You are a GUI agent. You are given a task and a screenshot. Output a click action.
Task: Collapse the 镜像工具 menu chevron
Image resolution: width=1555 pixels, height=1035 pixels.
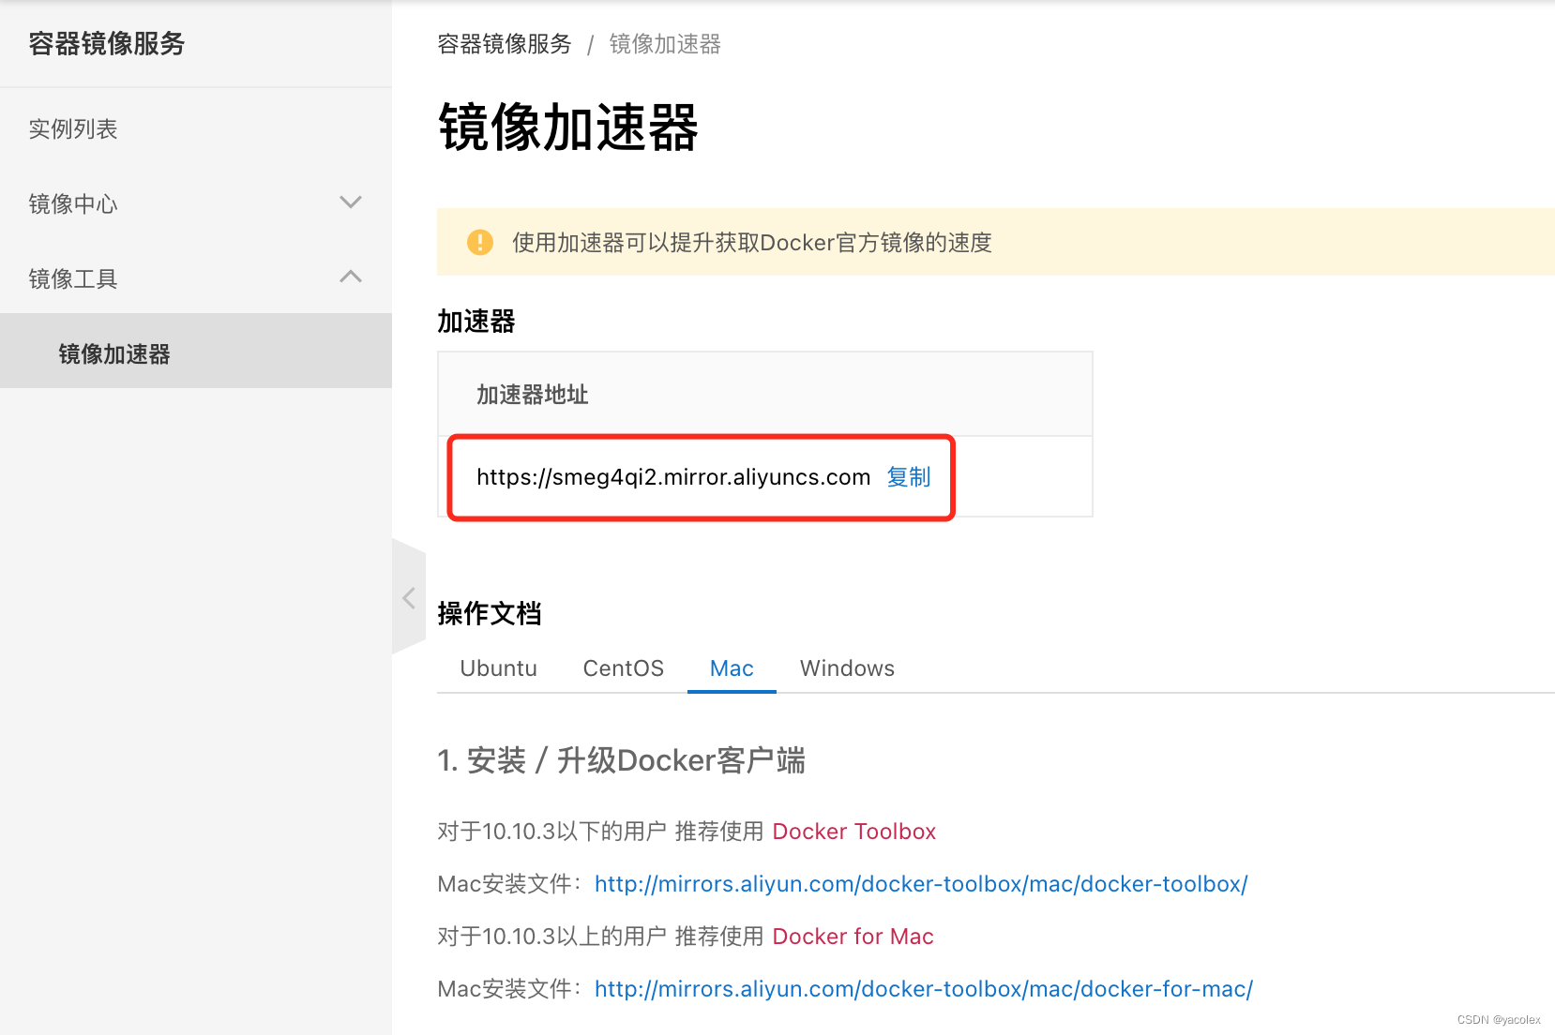coord(351,277)
